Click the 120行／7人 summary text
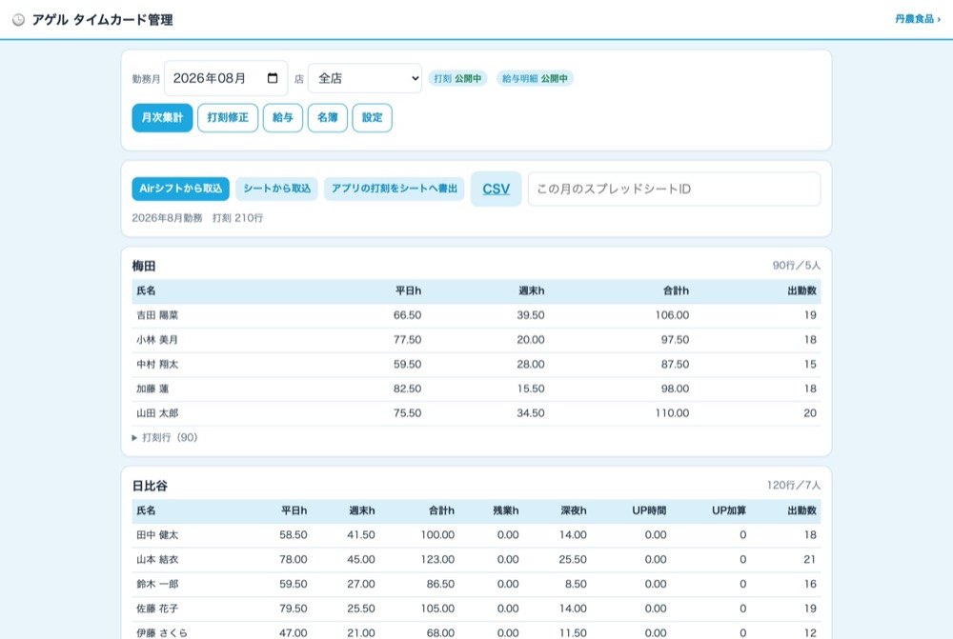Viewport: 953px width, 639px height. (794, 486)
